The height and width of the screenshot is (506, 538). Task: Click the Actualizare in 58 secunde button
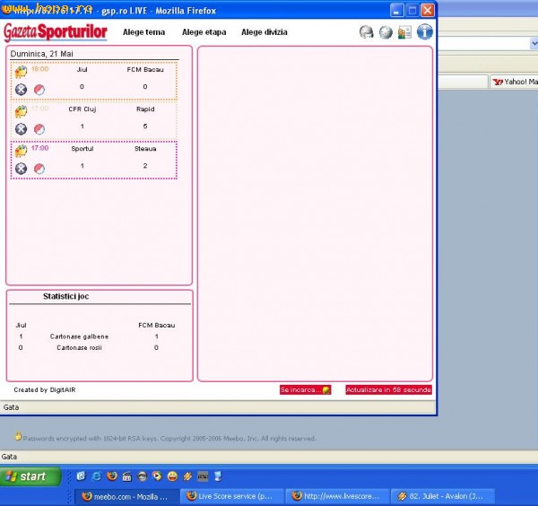tap(388, 389)
